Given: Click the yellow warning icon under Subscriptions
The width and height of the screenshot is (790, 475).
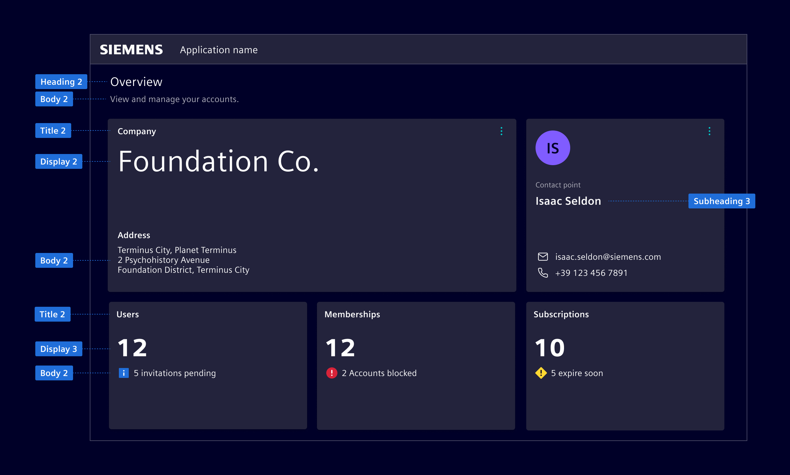Looking at the screenshot, I should [541, 373].
